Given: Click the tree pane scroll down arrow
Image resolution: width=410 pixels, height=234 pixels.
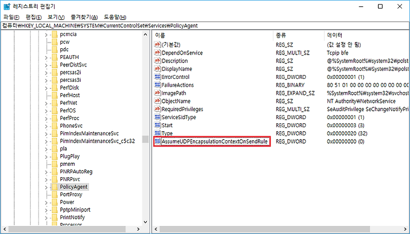Looking at the screenshot, I should click(145, 222).
